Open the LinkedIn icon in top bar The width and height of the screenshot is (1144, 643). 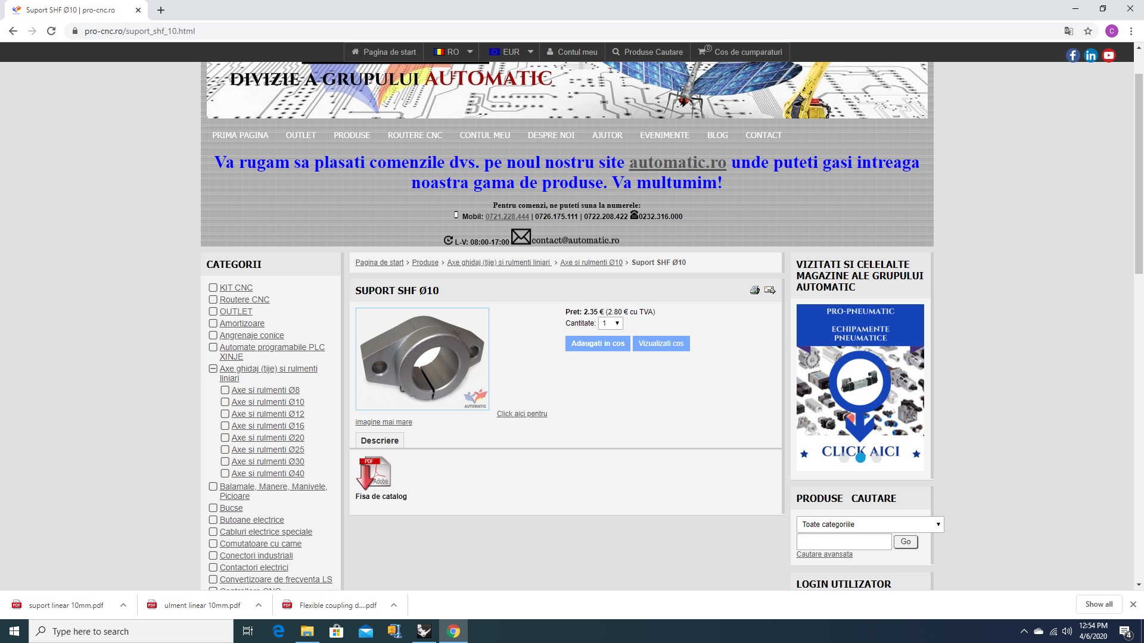[1090, 55]
